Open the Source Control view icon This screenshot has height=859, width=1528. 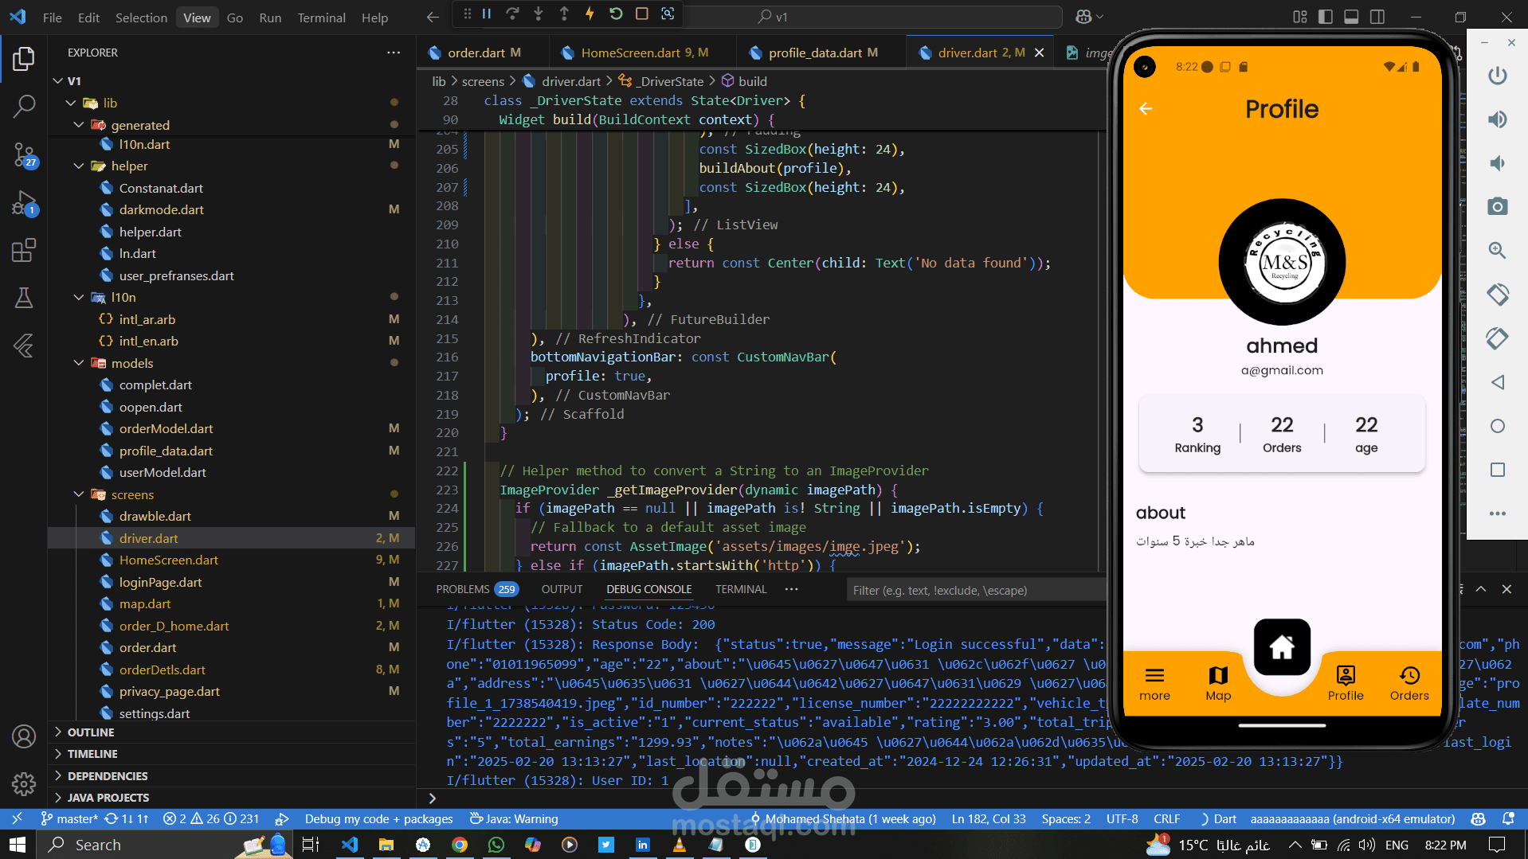pos(24,154)
